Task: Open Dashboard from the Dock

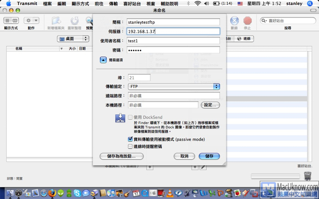Action: click(19, 193)
